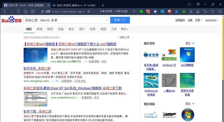Open the 软件发布_系统之家 result

click(37, 68)
